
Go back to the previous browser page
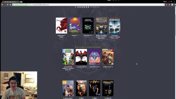2,5
